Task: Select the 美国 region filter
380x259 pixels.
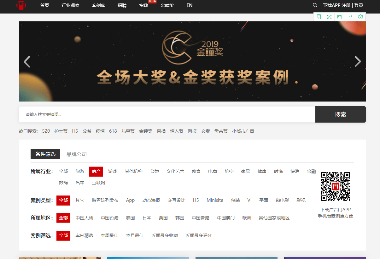Action: pyautogui.click(x=163, y=218)
